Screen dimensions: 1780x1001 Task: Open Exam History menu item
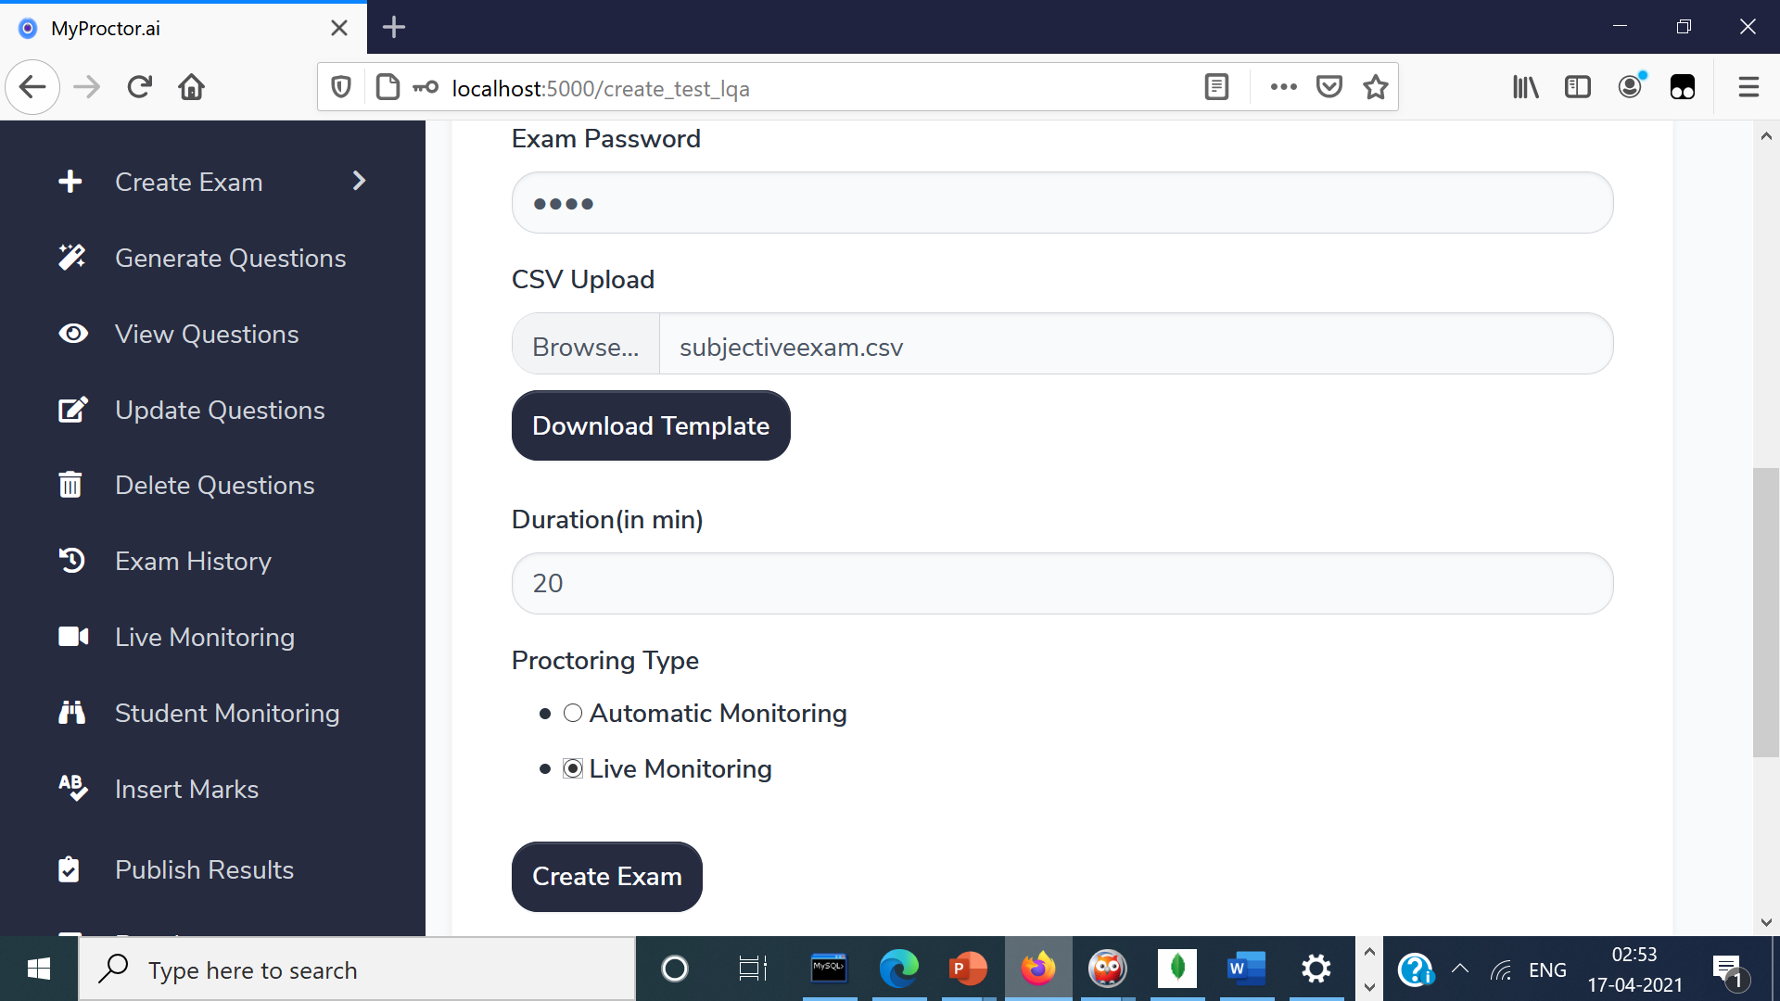click(x=193, y=561)
